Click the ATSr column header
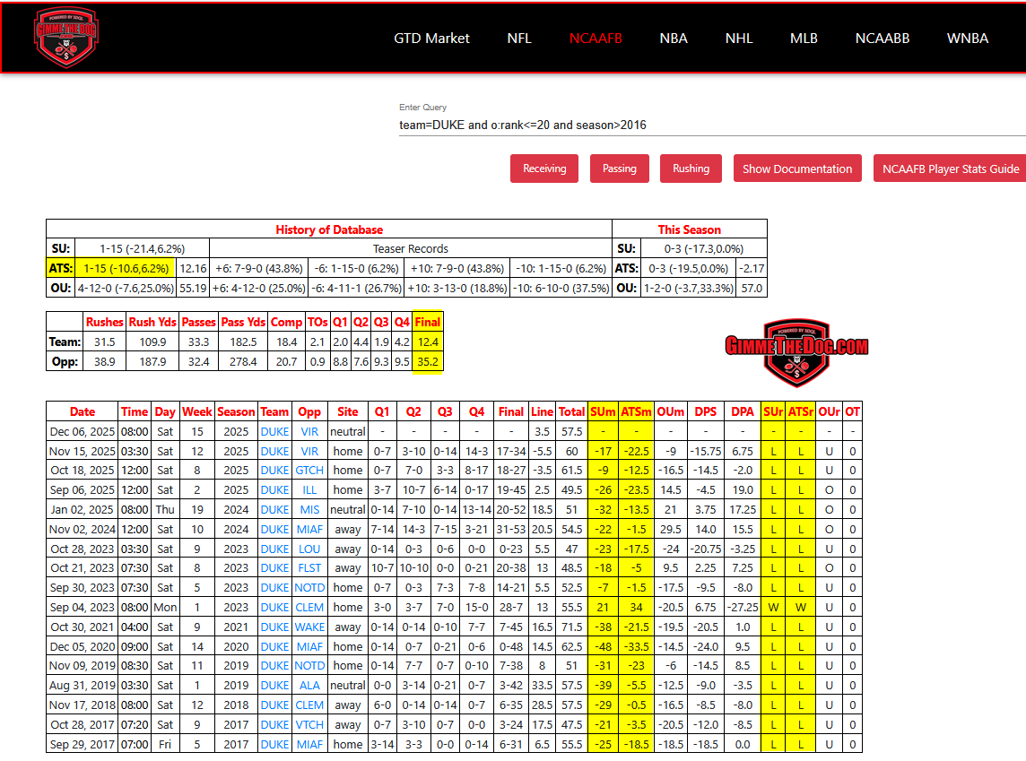 (x=801, y=412)
